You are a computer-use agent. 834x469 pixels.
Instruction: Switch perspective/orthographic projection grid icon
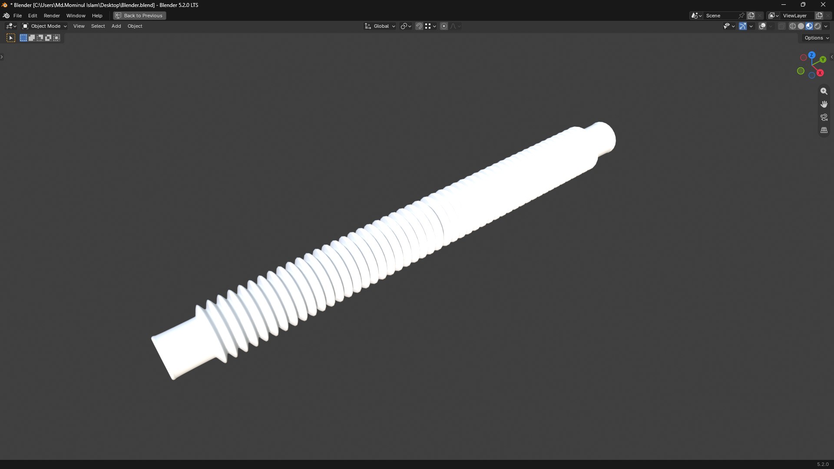824,130
